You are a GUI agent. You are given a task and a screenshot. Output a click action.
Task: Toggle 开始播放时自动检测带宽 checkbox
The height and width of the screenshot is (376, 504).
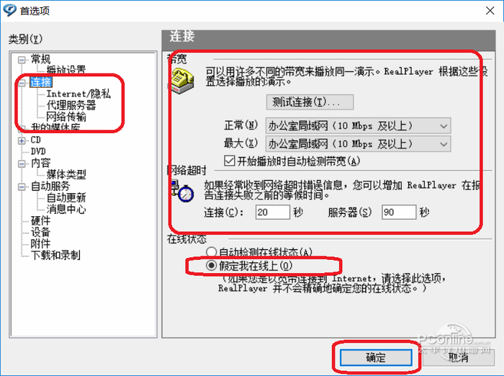229,161
